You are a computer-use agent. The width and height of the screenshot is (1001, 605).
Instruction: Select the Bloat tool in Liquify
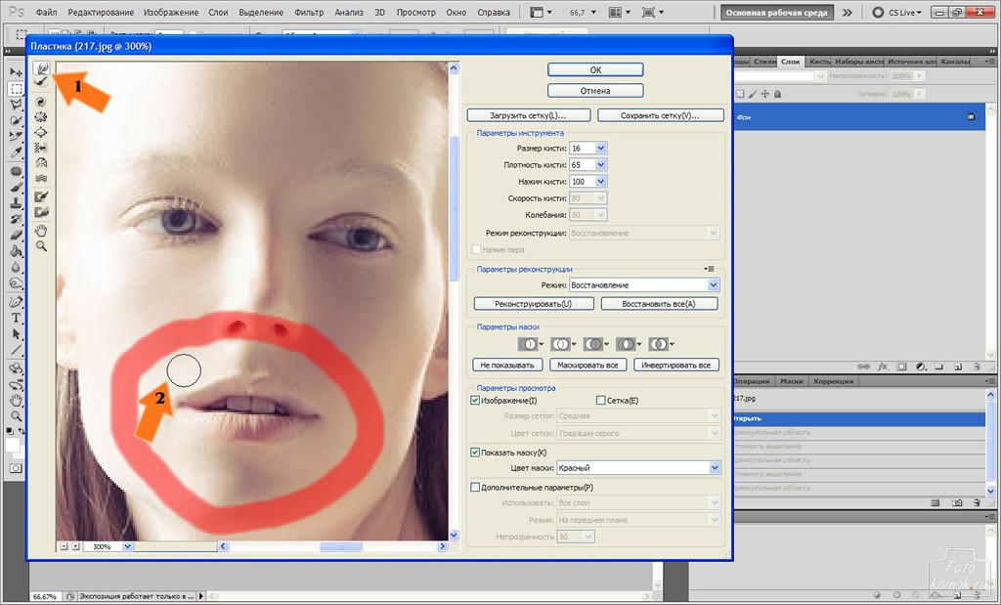41,132
